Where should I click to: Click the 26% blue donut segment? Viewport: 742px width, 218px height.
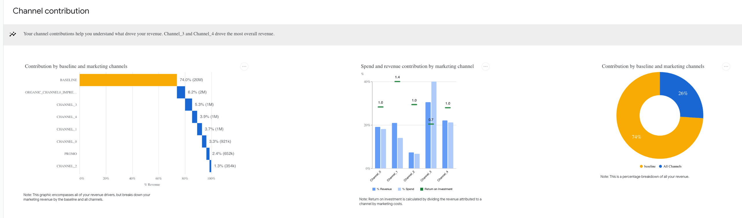[x=683, y=93]
